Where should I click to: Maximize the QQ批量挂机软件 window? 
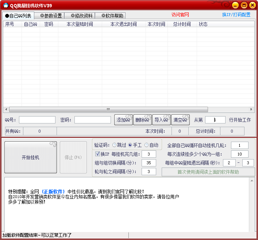[x=244, y=5]
